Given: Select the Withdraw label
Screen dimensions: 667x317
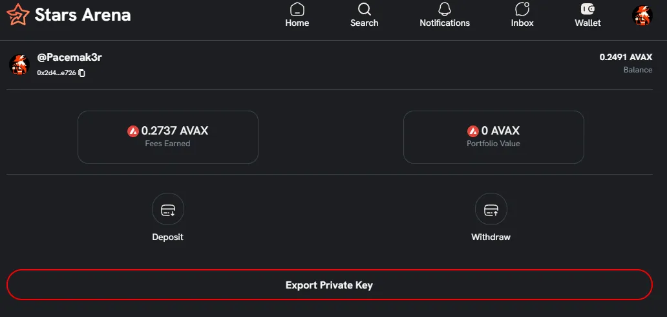Looking at the screenshot, I should (491, 237).
